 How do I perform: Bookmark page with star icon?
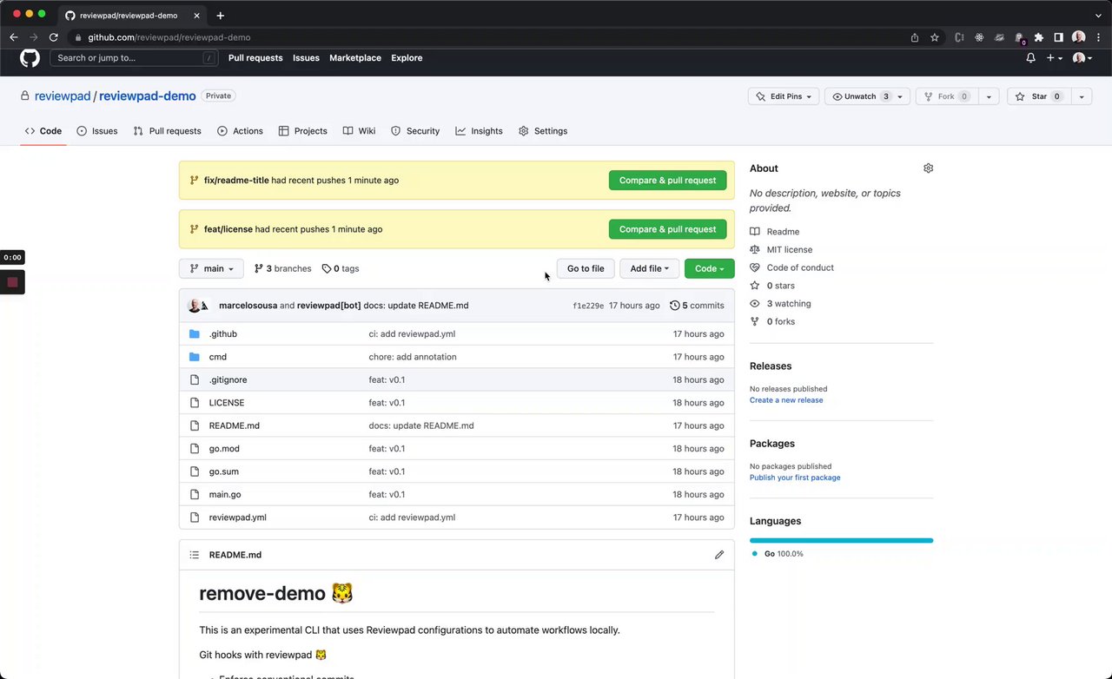point(935,37)
